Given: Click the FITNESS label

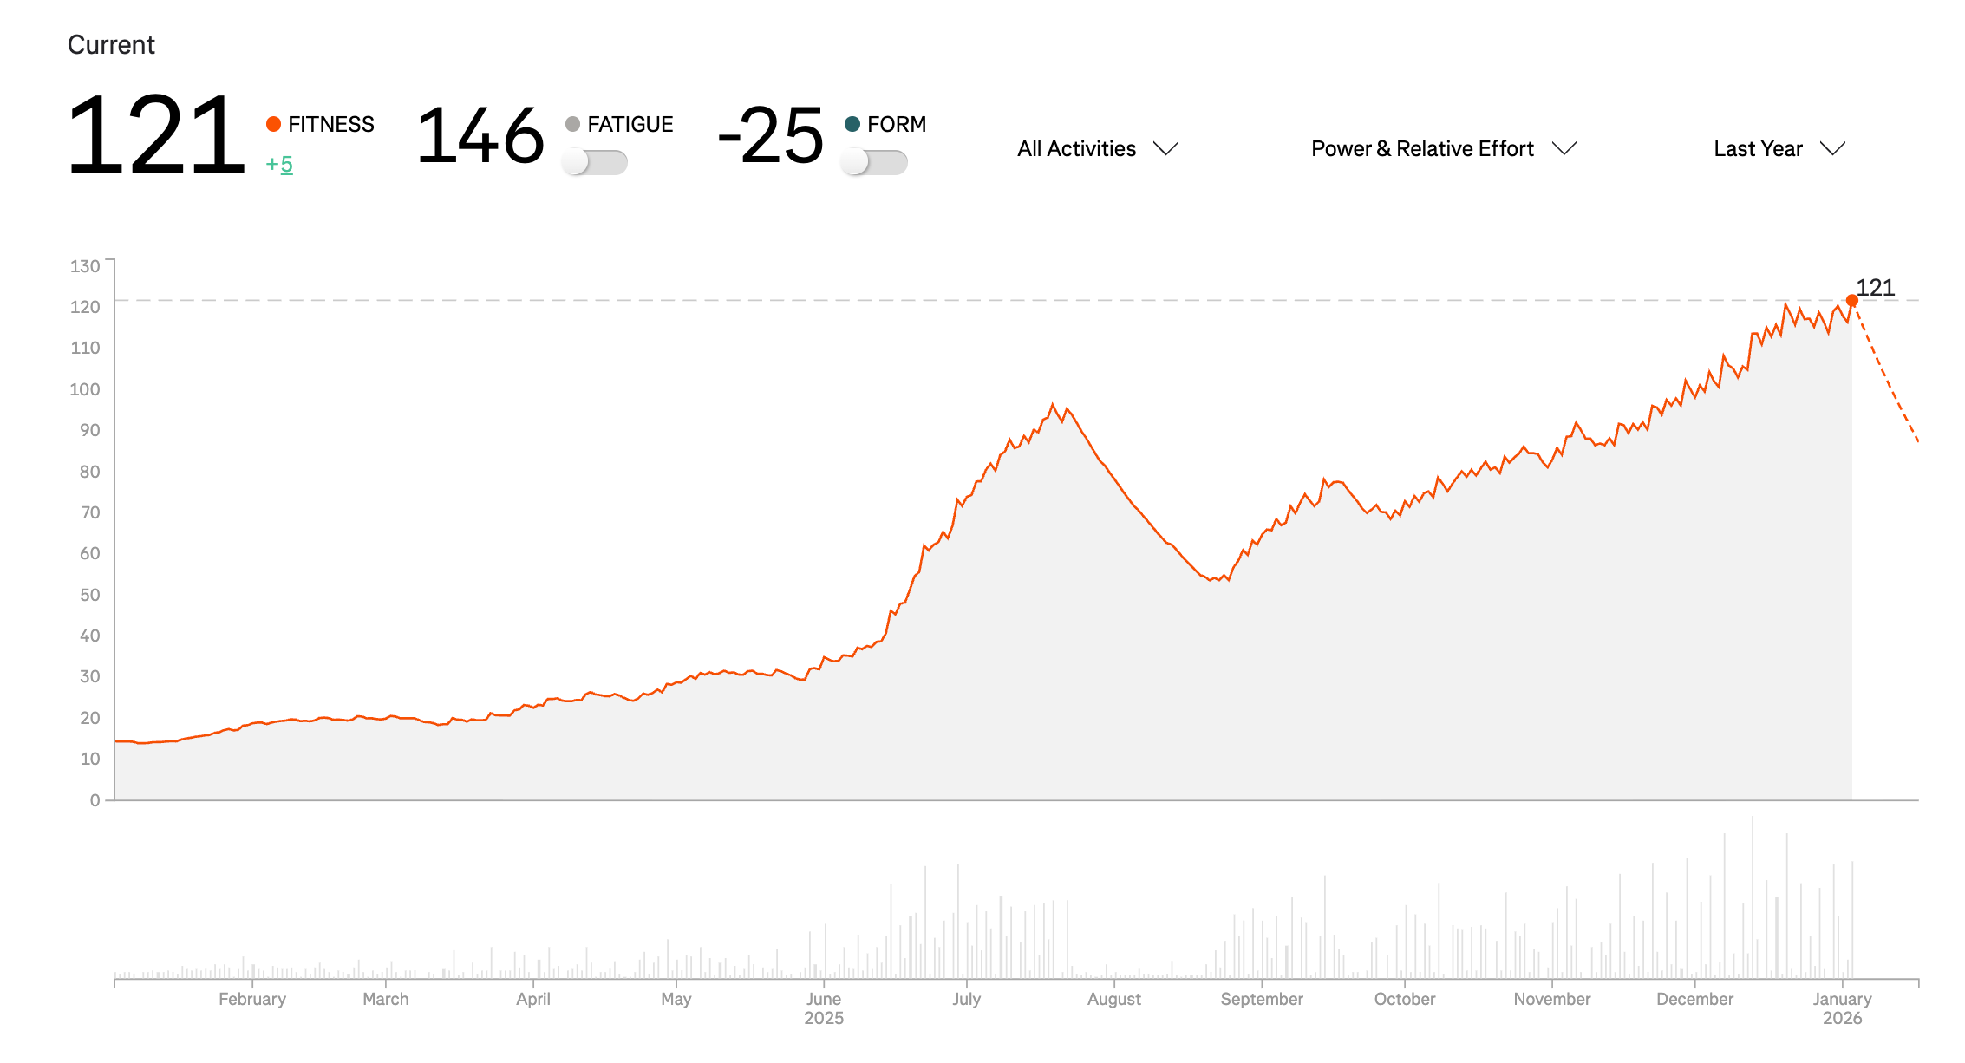Looking at the screenshot, I should click(x=331, y=124).
